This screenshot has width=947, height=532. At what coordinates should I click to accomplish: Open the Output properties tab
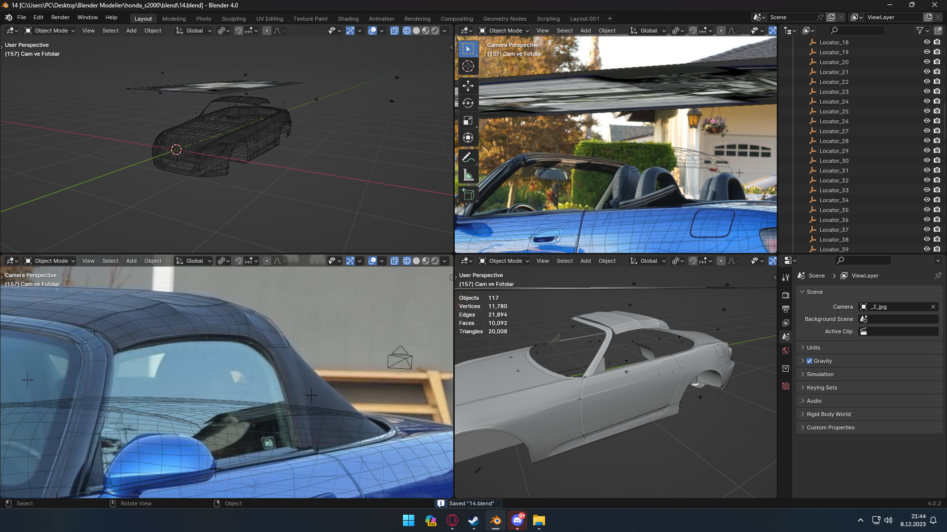point(786,309)
